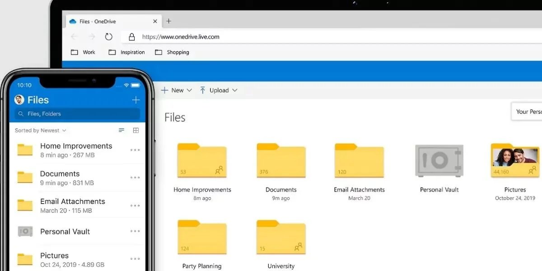Click the 'Email Attachments' label under browser folder
542x271 pixels.
(x=359, y=190)
